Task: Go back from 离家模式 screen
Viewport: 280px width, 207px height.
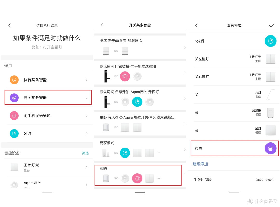Action: [x=196, y=25]
